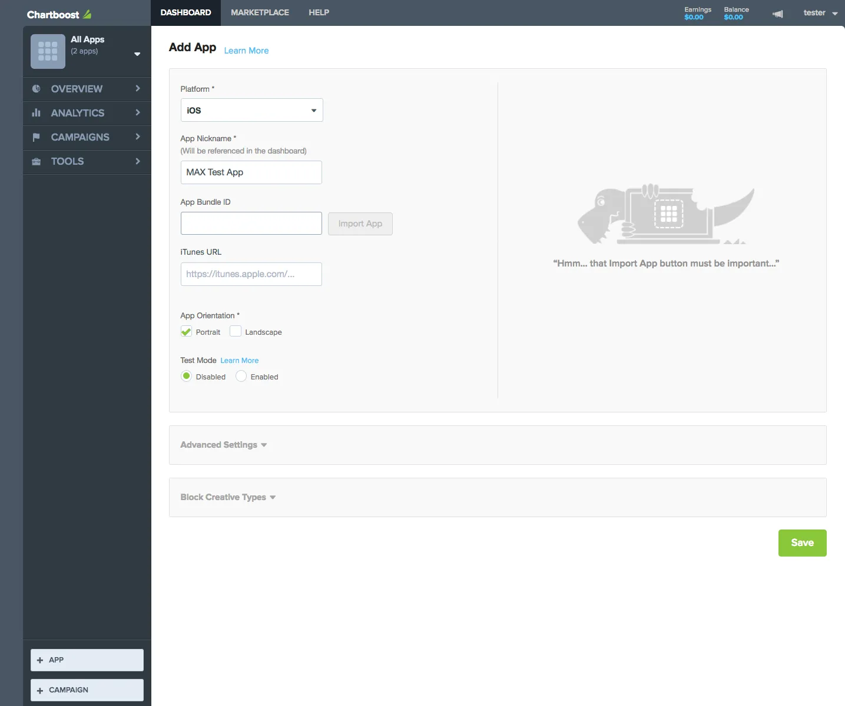The width and height of the screenshot is (845, 706).
Task: Click the Import App button
Action: tap(360, 224)
